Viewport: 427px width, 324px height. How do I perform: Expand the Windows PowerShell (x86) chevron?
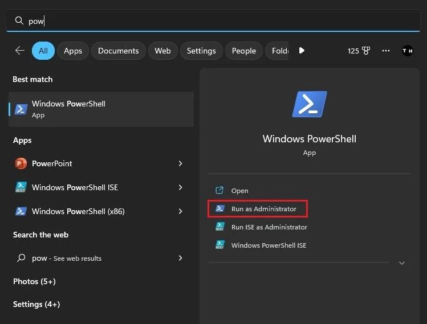click(180, 211)
